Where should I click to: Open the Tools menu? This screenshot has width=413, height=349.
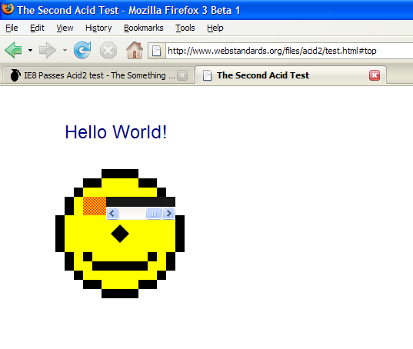pos(185,28)
